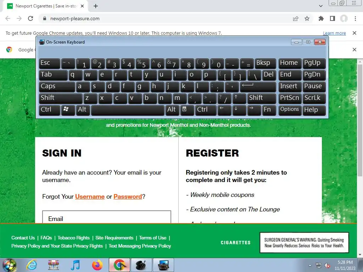Click the Options key on the keyboard
This screenshot has height=272, width=363.
point(290,110)
